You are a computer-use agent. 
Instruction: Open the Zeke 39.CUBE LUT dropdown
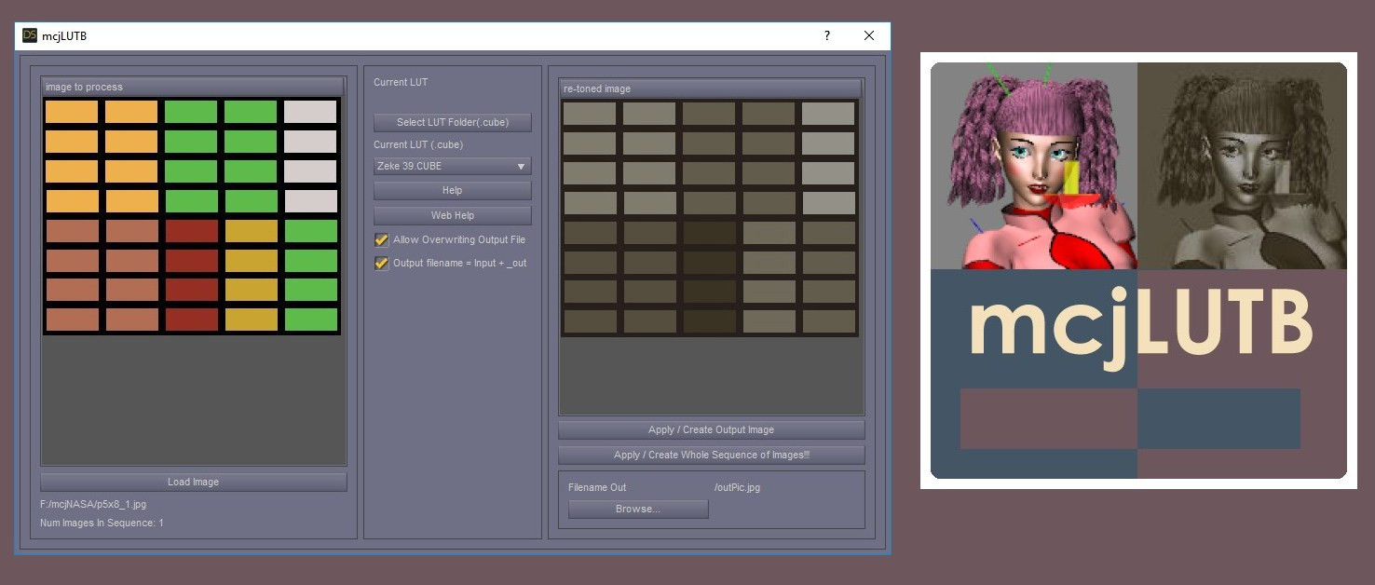pyautogui.click(x=453, y=166)
